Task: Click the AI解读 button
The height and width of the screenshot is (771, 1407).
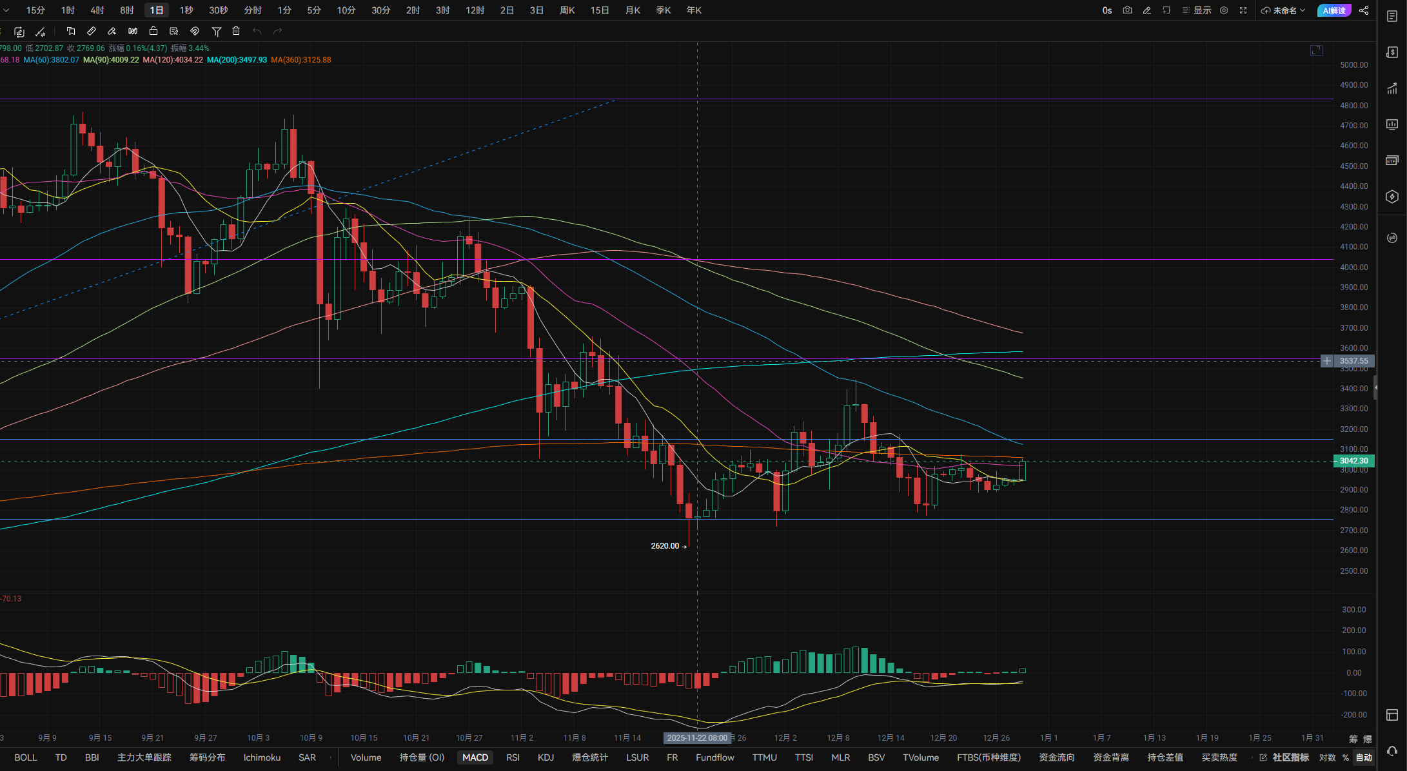Action: click(1333, 10)
